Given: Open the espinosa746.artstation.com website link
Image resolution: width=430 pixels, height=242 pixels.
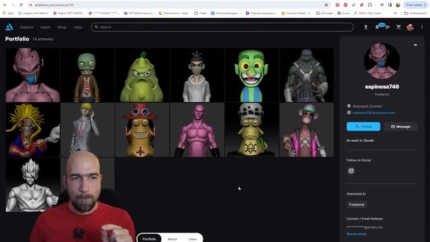Looking at the screenshot, I should (374, 113).
